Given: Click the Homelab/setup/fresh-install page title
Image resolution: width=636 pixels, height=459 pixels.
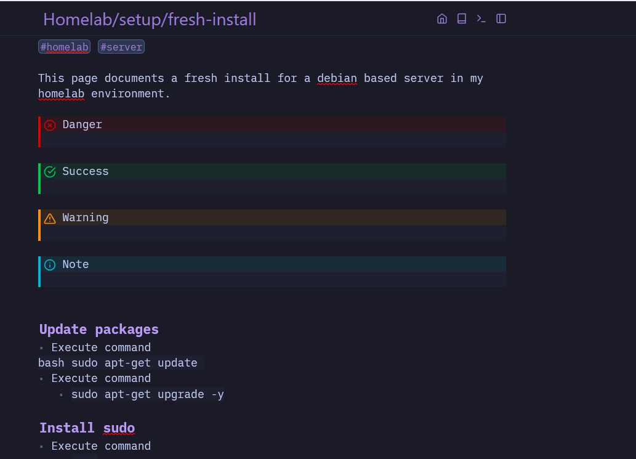Looking at the screenshot, I should 150,20.
